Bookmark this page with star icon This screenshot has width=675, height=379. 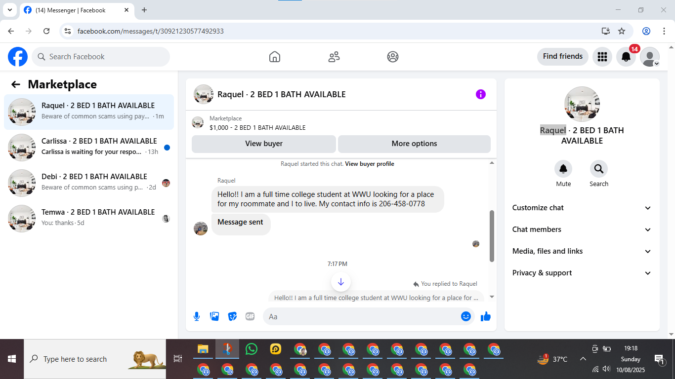pos(622,31)
